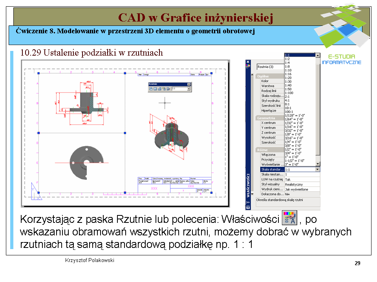
Task: Pick the Convert Object to Viewport icon
Action: pyautogui.click(x=164, y=89)
